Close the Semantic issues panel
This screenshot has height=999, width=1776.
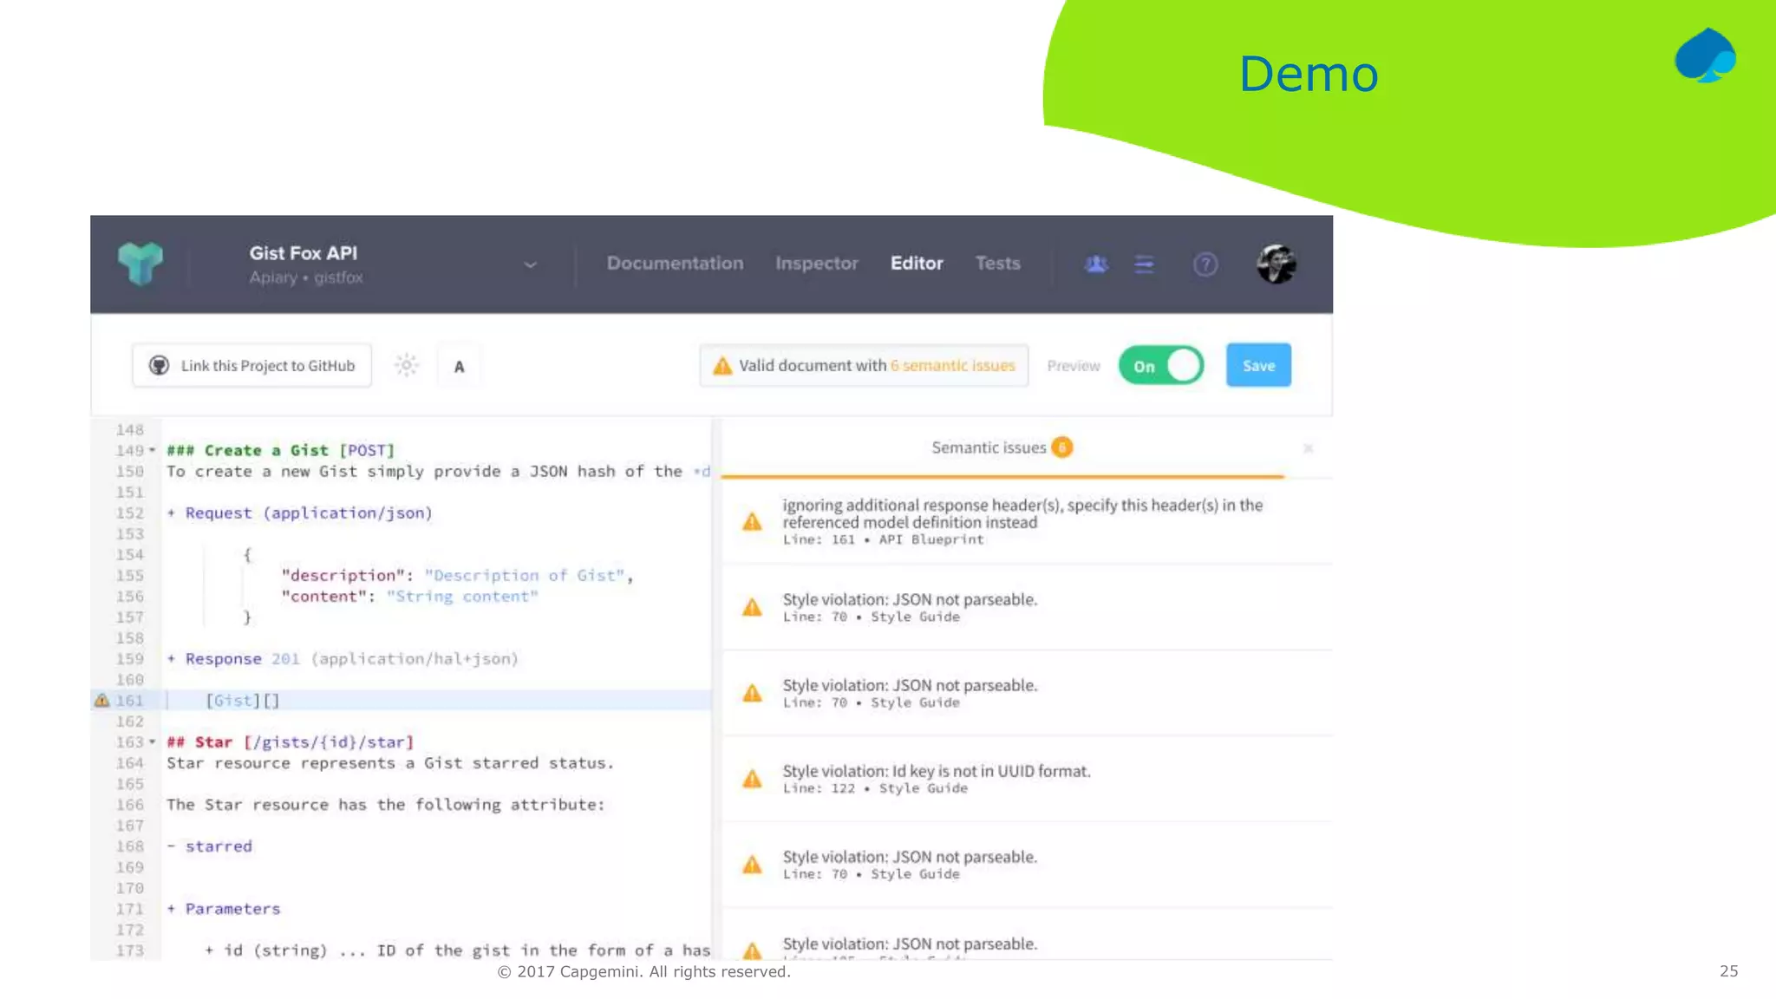point(1308,448)
